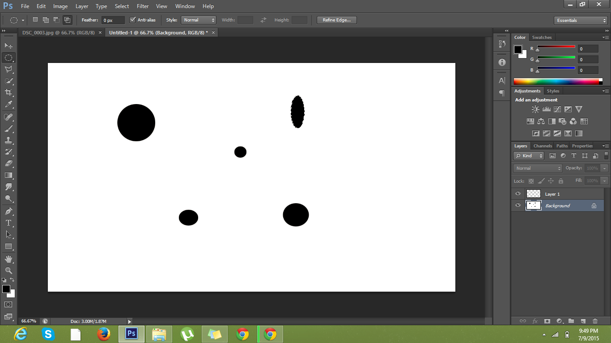Select the Move tool
The height and width of the screenshot is (343, 611).
(8, 46)
